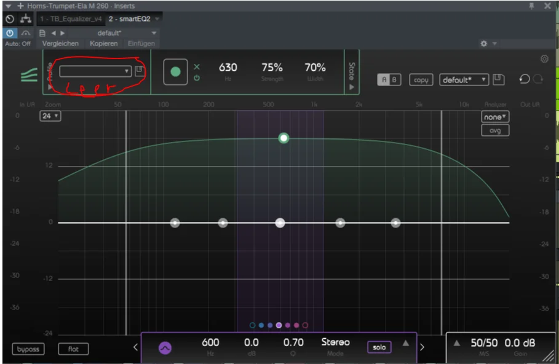The width and height of the screenshot is (559, 364).
Task: Open smartEQ settings cog icon
Action: (544, 59)
